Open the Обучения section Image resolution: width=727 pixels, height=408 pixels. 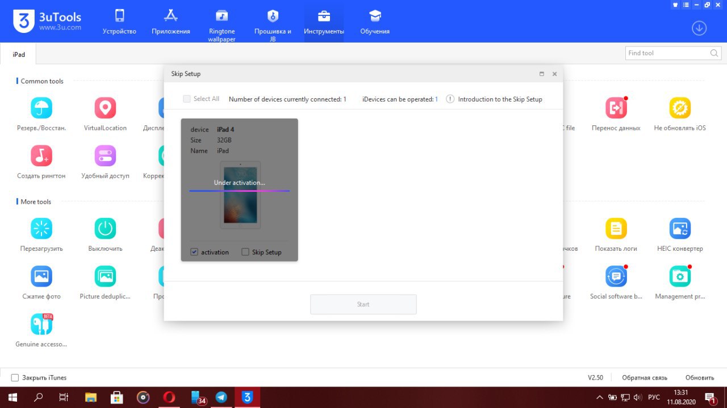pos(375,23)
